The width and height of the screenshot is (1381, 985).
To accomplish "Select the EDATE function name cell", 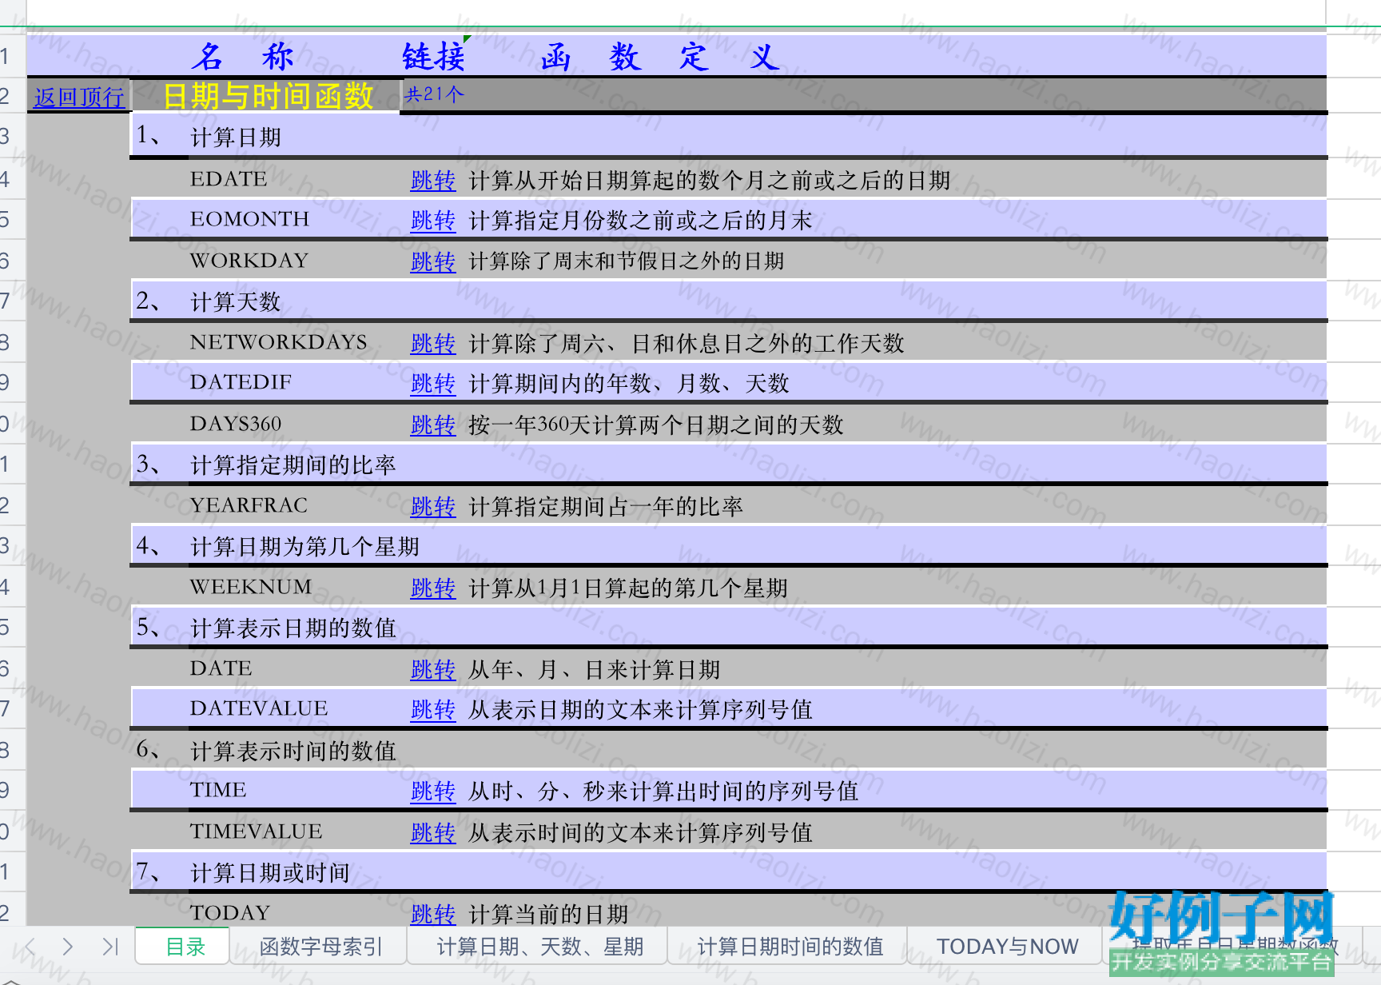I will pyautogui.click(x=229, y=179).
